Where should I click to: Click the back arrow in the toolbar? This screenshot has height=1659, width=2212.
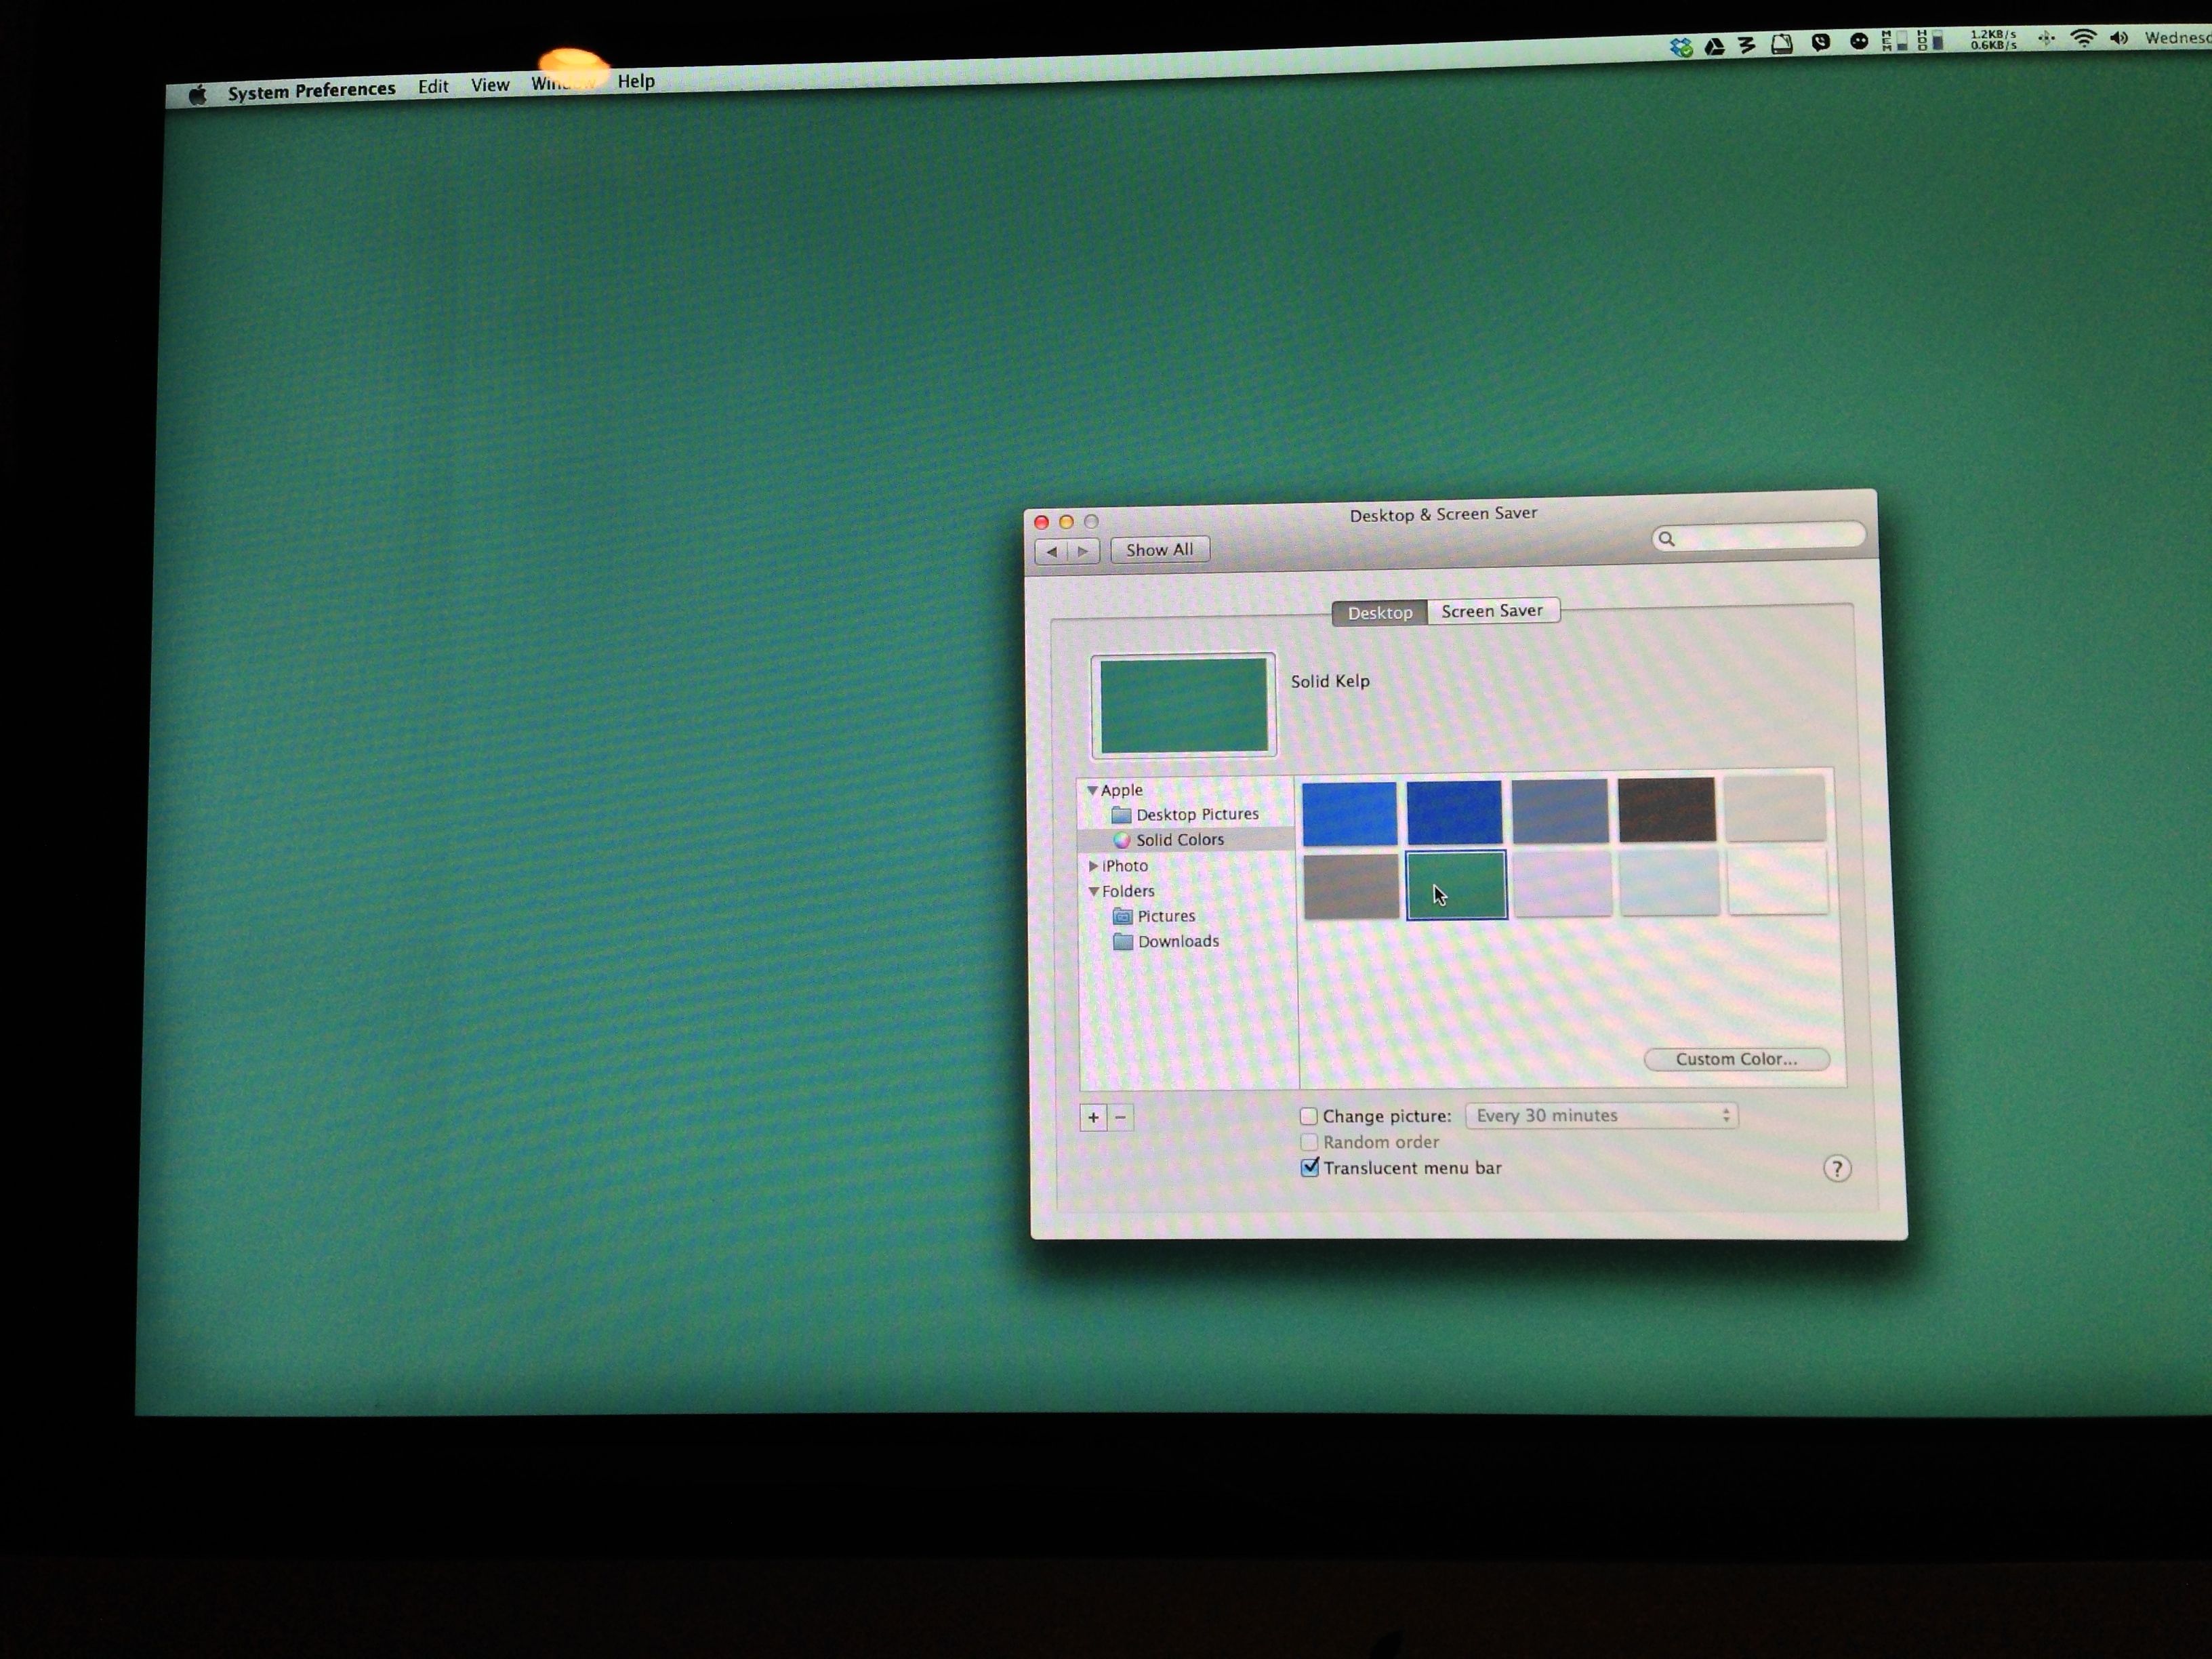[1051, 551]
